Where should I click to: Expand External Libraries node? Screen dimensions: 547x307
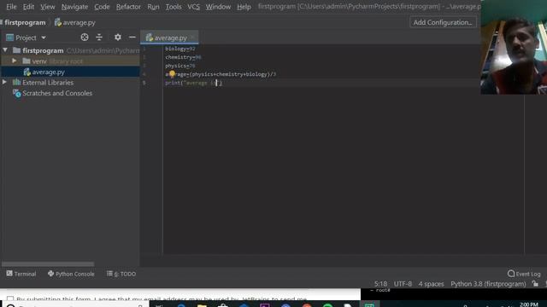[x=4, y=83]
